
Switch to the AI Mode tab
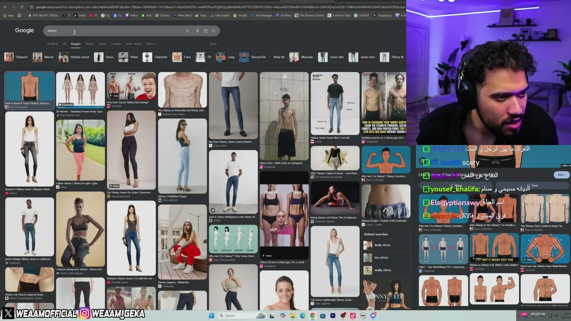(53, 44)
